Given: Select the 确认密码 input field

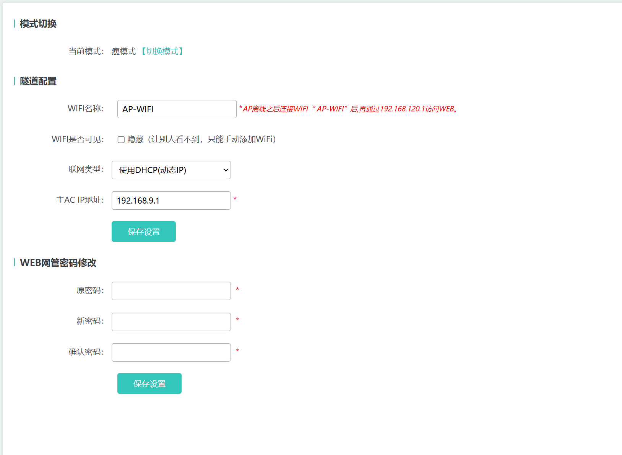Looking at the screenshot, I should click(x=171, y=352).
